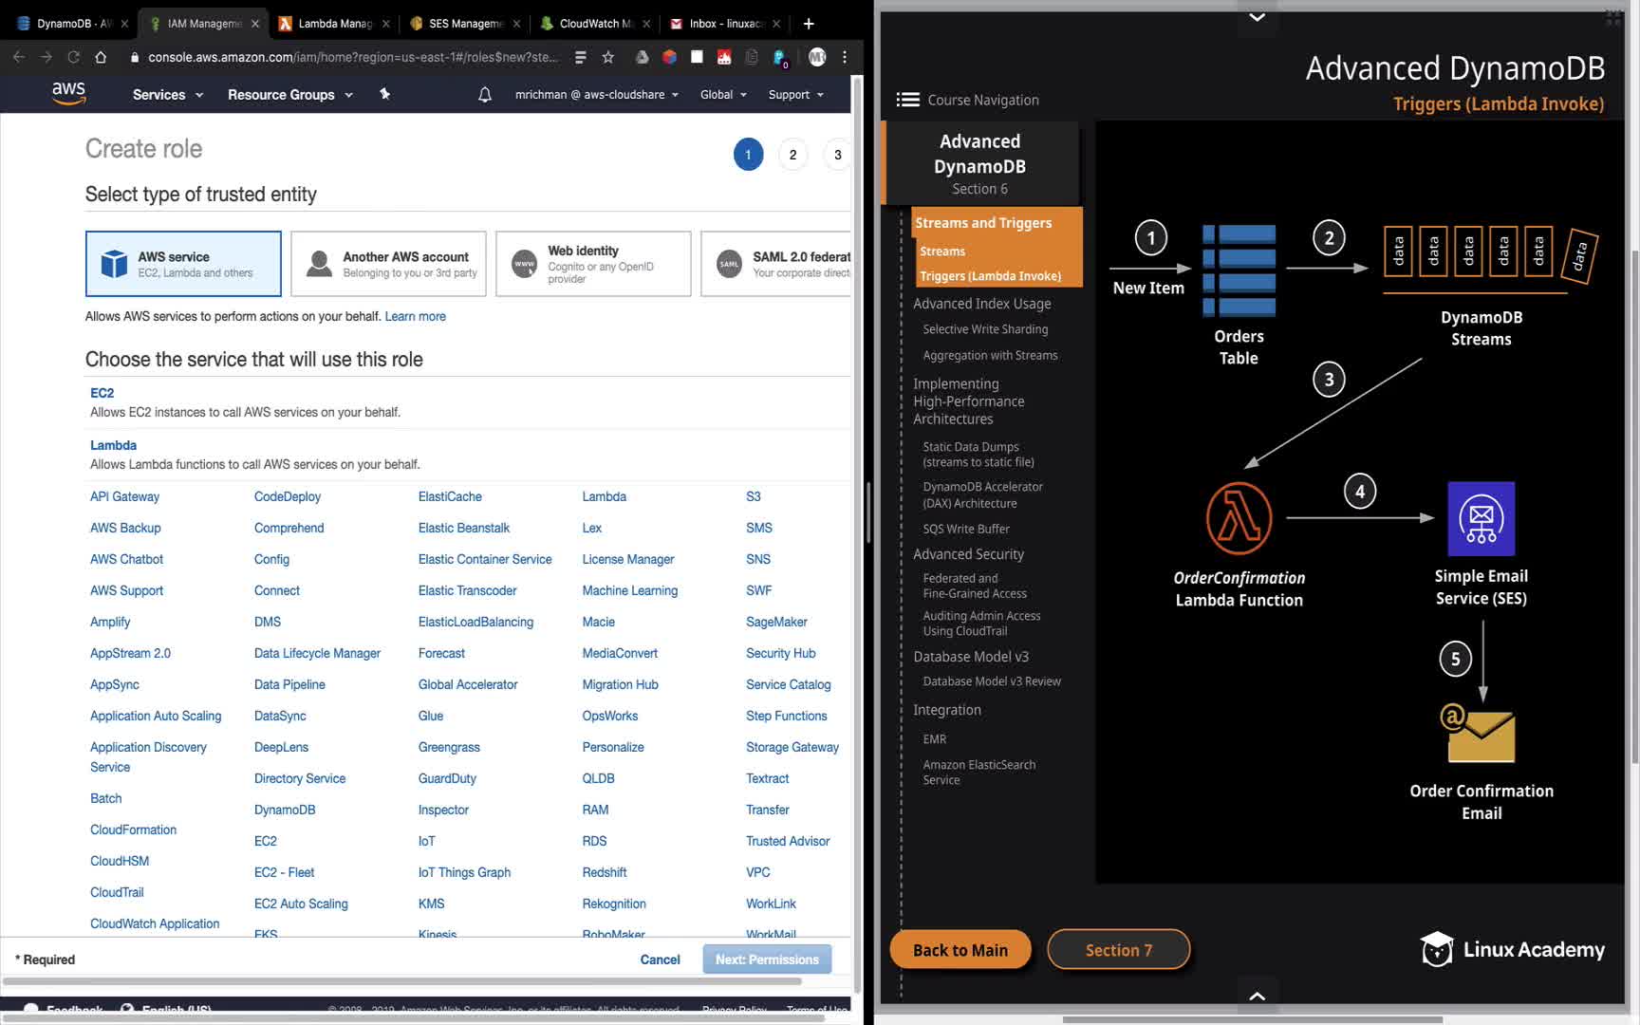
Task: Choose the featured EC2 service heading
Action: click(102, 393)
